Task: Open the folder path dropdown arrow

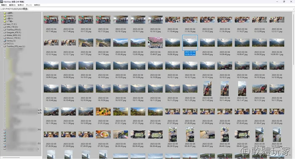Action: point(293,9)
